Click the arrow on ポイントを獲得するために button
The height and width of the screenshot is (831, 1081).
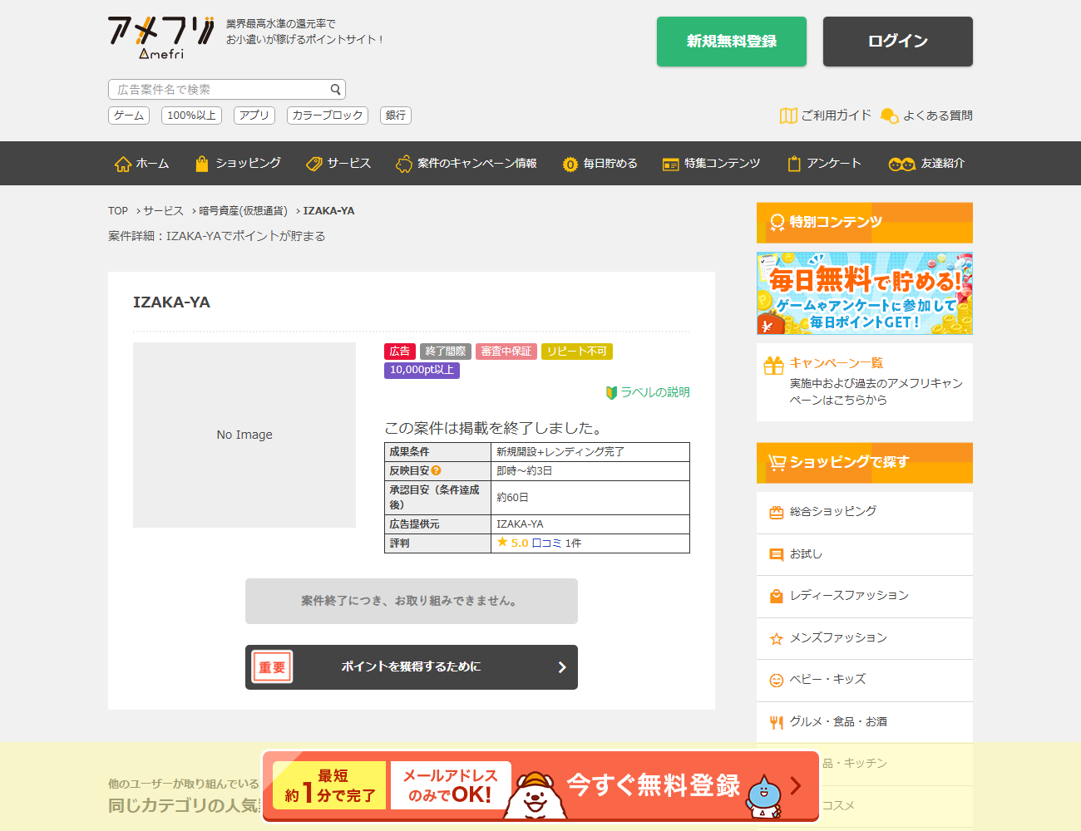click(562, 667)
